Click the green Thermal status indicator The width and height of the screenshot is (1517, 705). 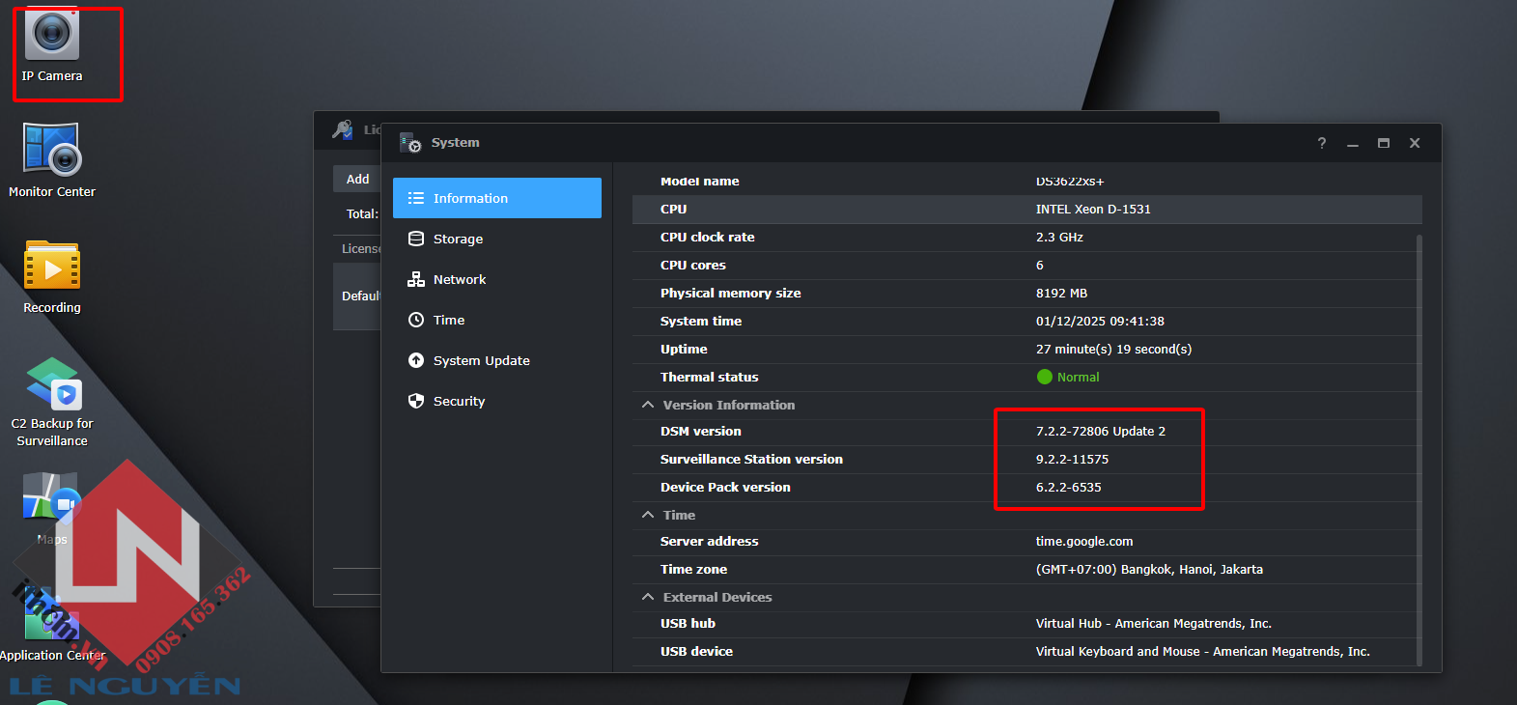[x=1044, y=377]
